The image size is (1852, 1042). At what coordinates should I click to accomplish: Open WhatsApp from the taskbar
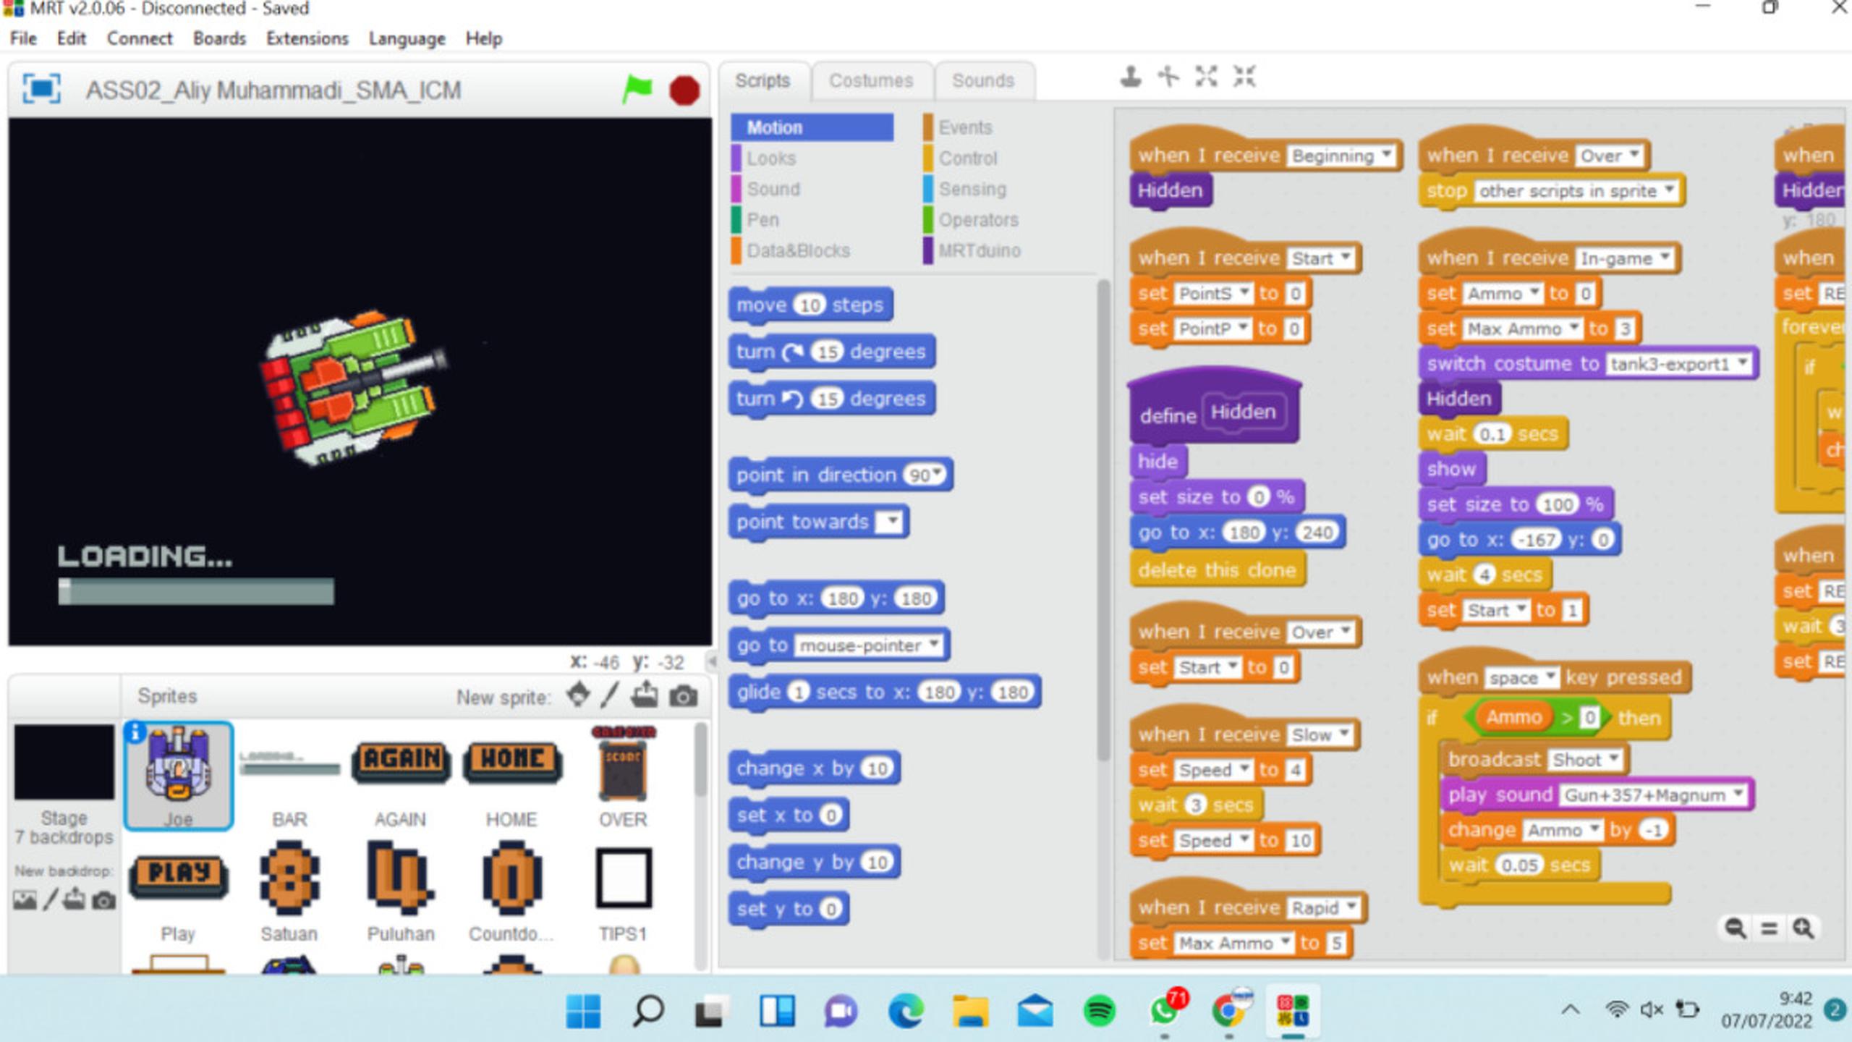1164,1011
